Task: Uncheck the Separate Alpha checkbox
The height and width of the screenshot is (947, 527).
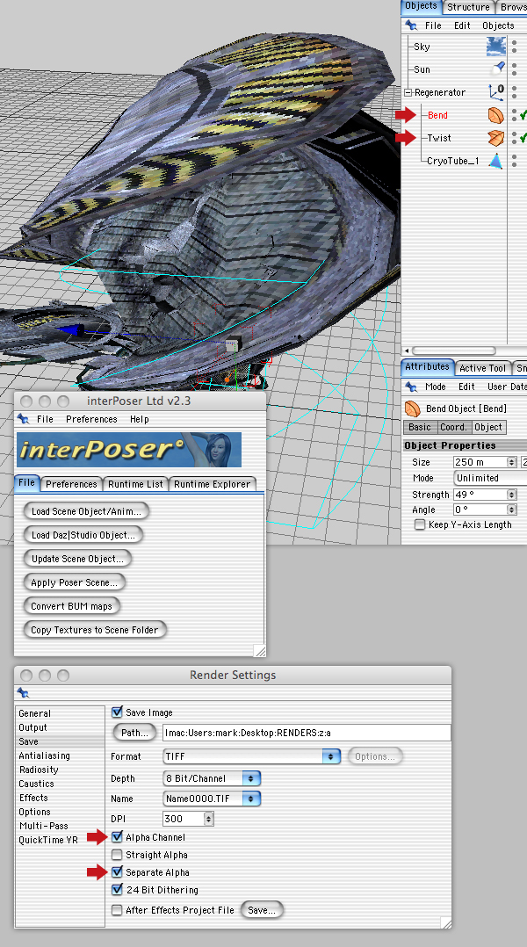Action: (x=117, y=872)
